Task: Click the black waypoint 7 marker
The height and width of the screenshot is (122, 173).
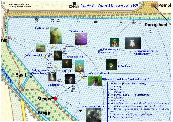Action: coord(80,111)
